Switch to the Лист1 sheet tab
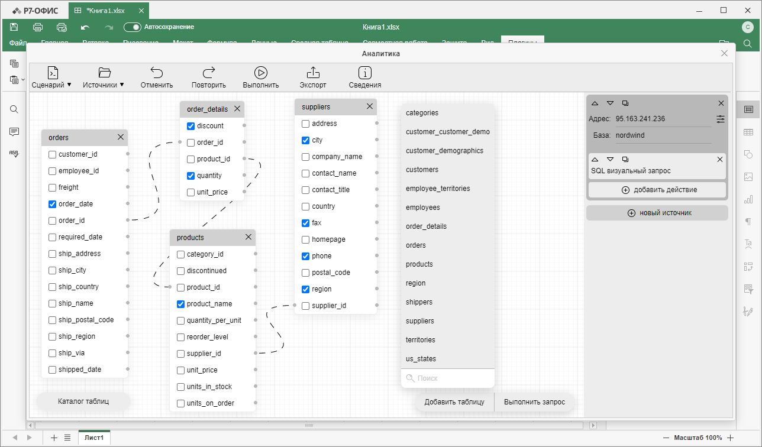The width and height of the screenshot is (762, 447). pyautogui.click(x=94, y=438)
